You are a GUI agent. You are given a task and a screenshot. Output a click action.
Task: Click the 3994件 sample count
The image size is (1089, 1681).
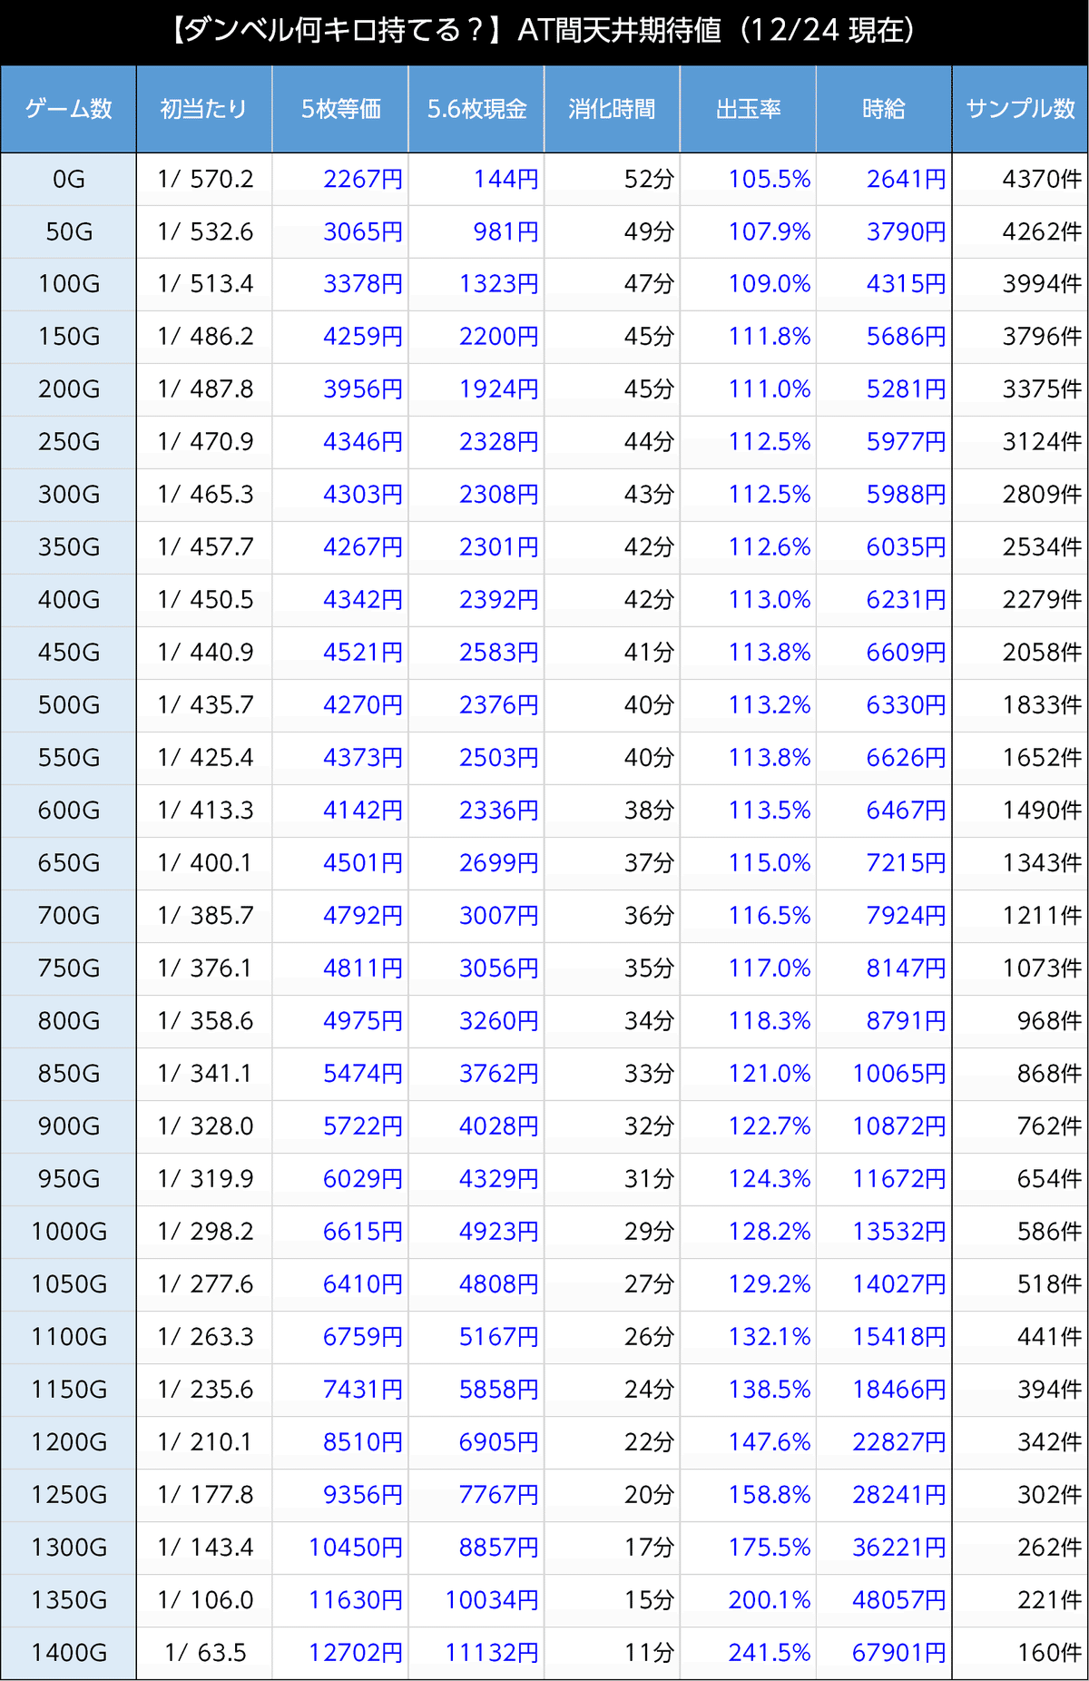coord(1042,285)
